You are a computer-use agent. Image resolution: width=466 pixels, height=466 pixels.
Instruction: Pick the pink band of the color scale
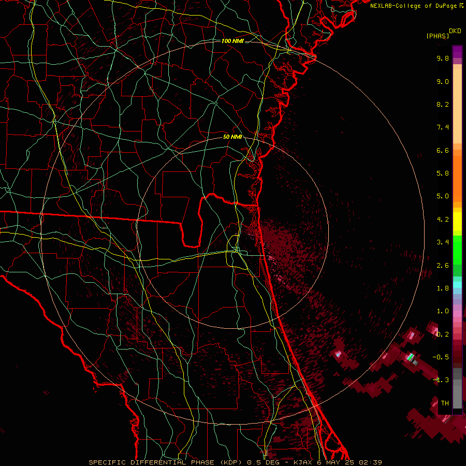click(457, 314)
